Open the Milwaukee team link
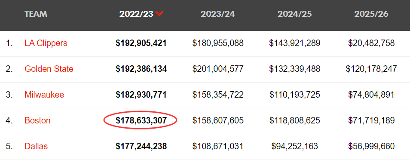The height and width of the screenshot is (163, 410). click(44, 95)
